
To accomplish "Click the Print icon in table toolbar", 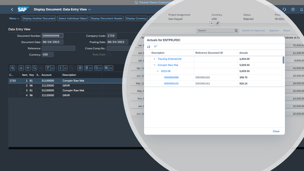I will coord(80,68).
